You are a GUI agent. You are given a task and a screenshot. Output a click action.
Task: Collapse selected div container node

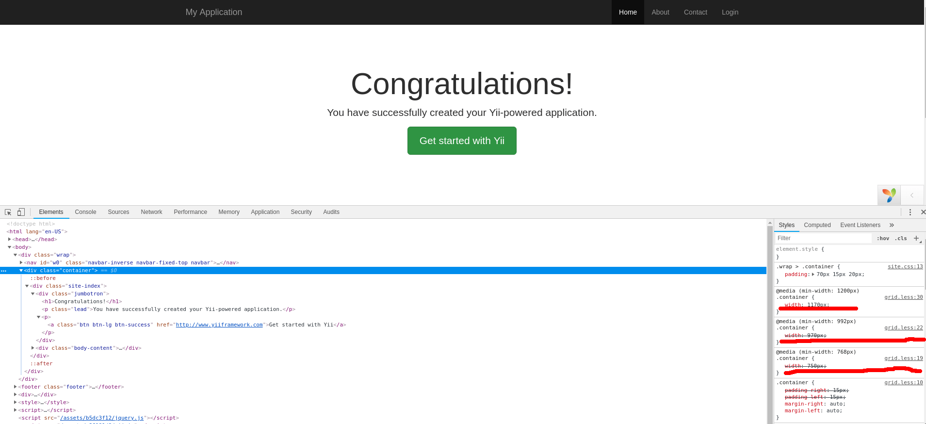pyautogui.click(x=21, y=270)
